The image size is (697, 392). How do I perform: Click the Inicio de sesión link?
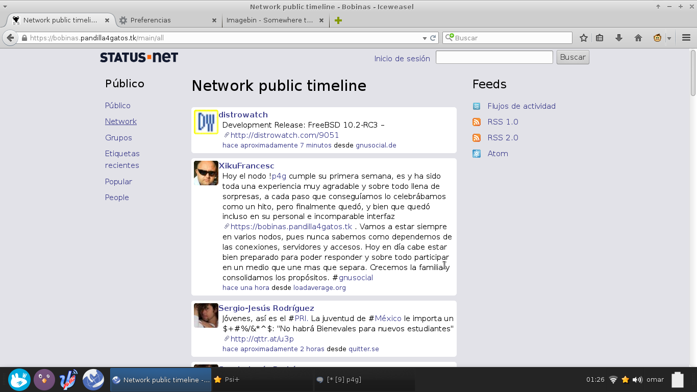coord(402,59)
